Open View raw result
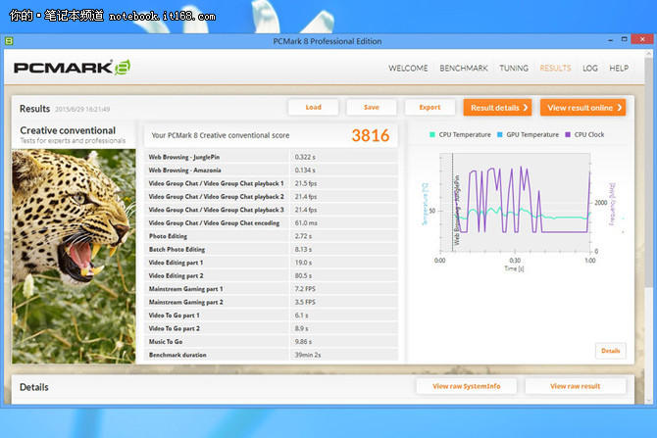 576,386
